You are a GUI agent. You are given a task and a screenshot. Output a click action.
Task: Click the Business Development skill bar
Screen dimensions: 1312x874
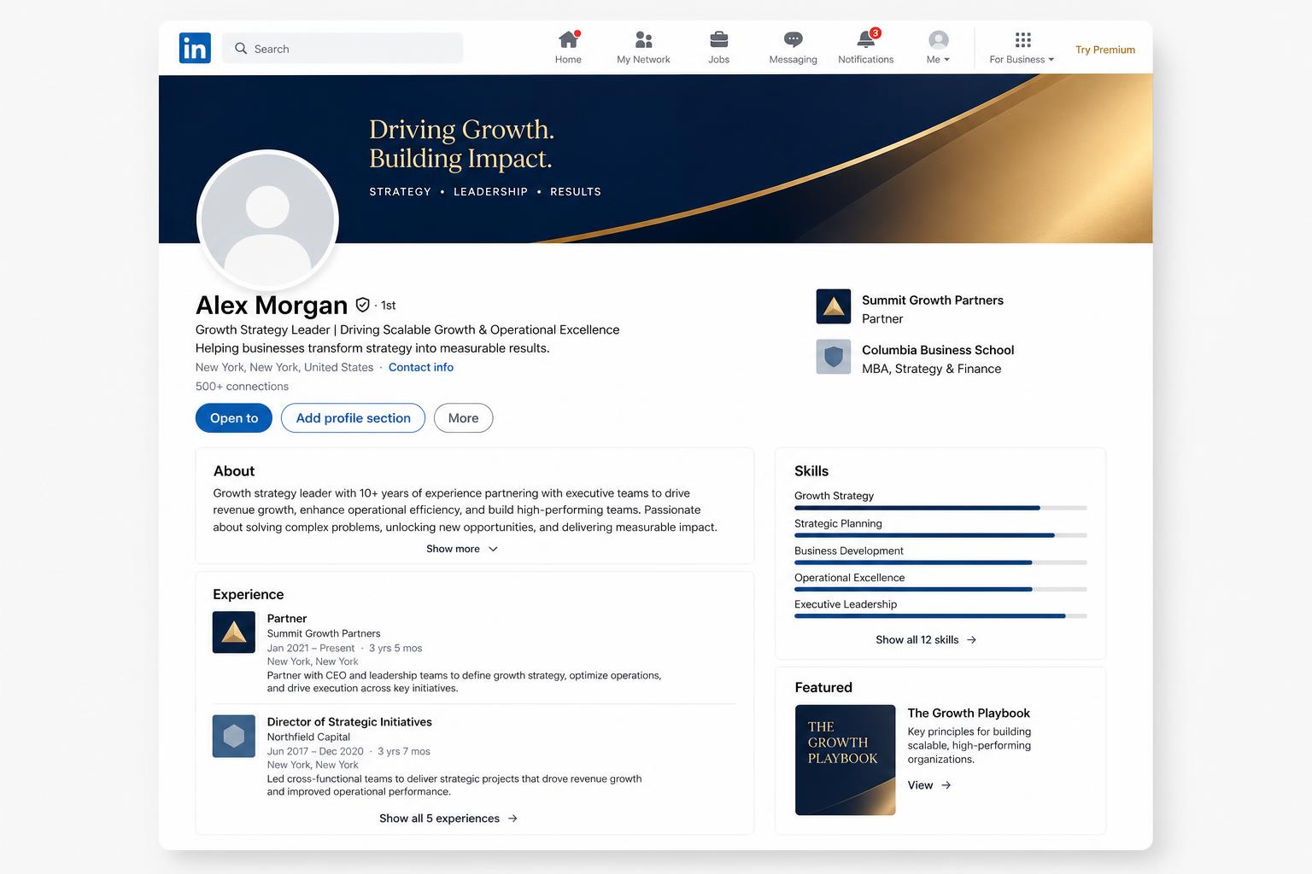point(940,562)
